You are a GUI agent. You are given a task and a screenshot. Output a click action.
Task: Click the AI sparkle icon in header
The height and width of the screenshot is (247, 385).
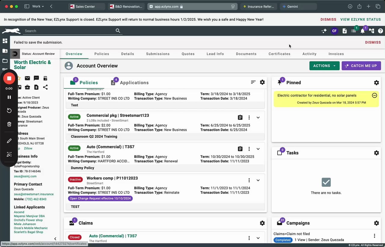tap(324, 31)
